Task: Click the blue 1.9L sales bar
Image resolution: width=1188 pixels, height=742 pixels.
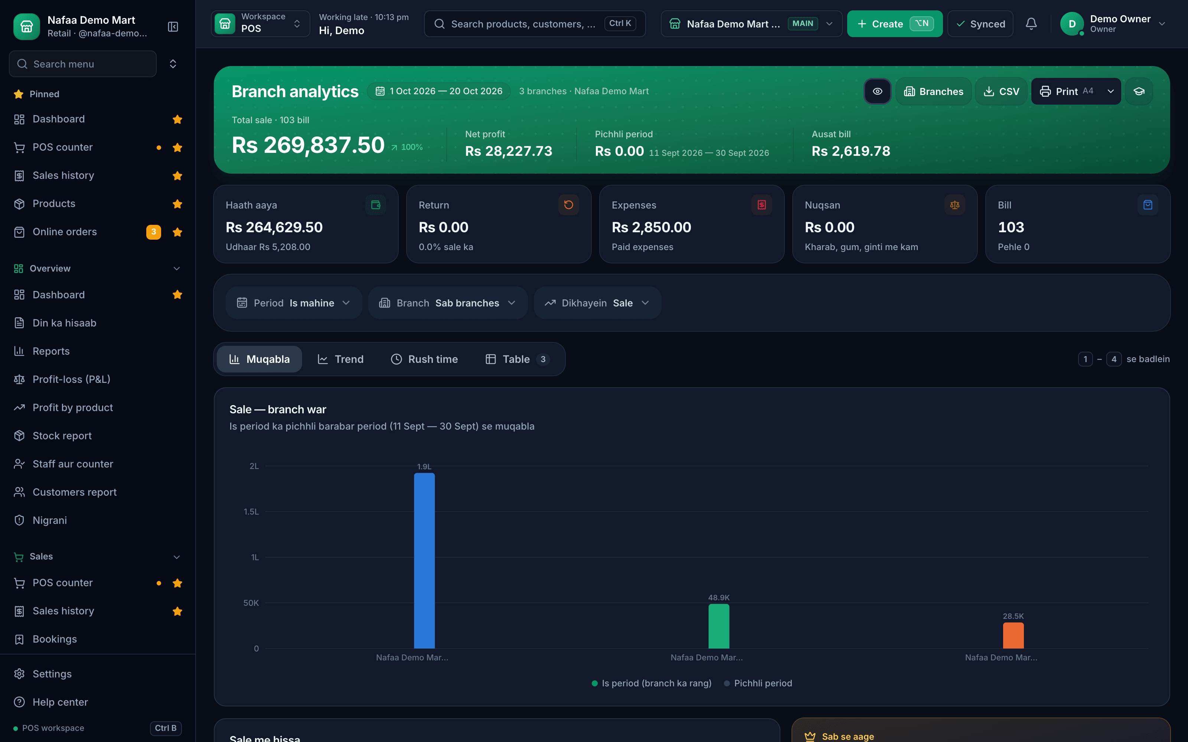Action: tap(424, 561)
